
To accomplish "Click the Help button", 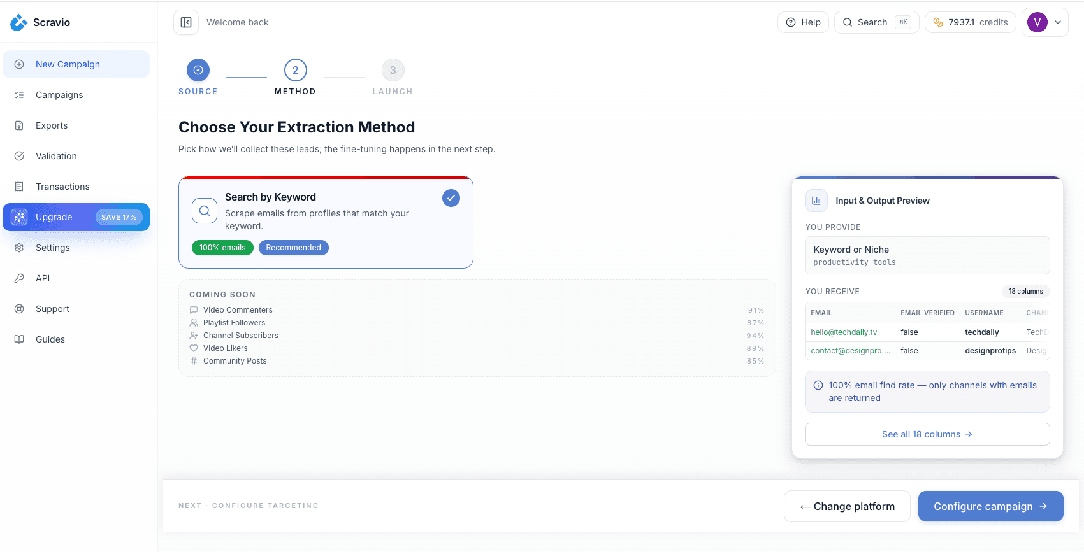I will coord(803,22).
